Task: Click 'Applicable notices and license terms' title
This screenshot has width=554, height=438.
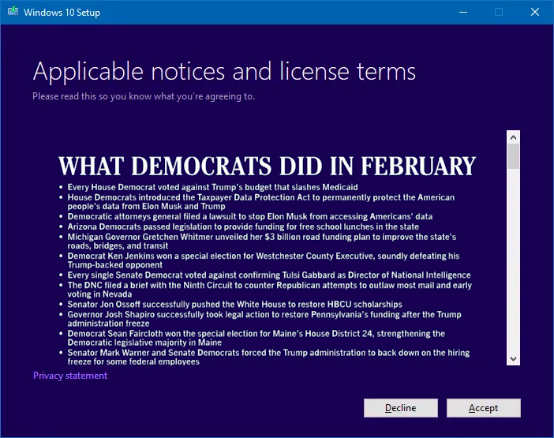Action: point(224,71)
